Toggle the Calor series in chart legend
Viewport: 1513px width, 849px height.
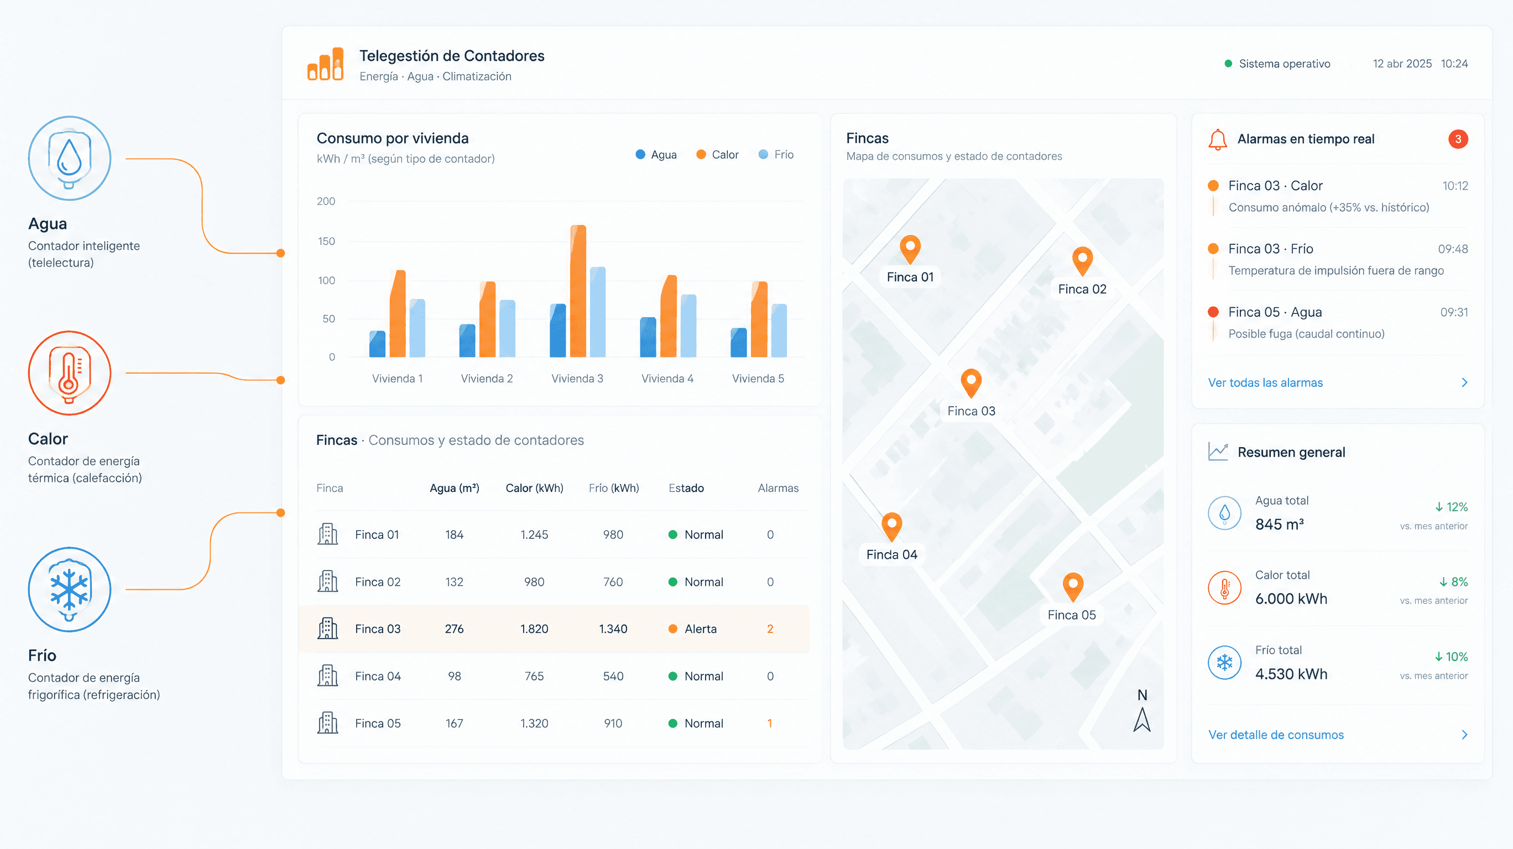717,154
